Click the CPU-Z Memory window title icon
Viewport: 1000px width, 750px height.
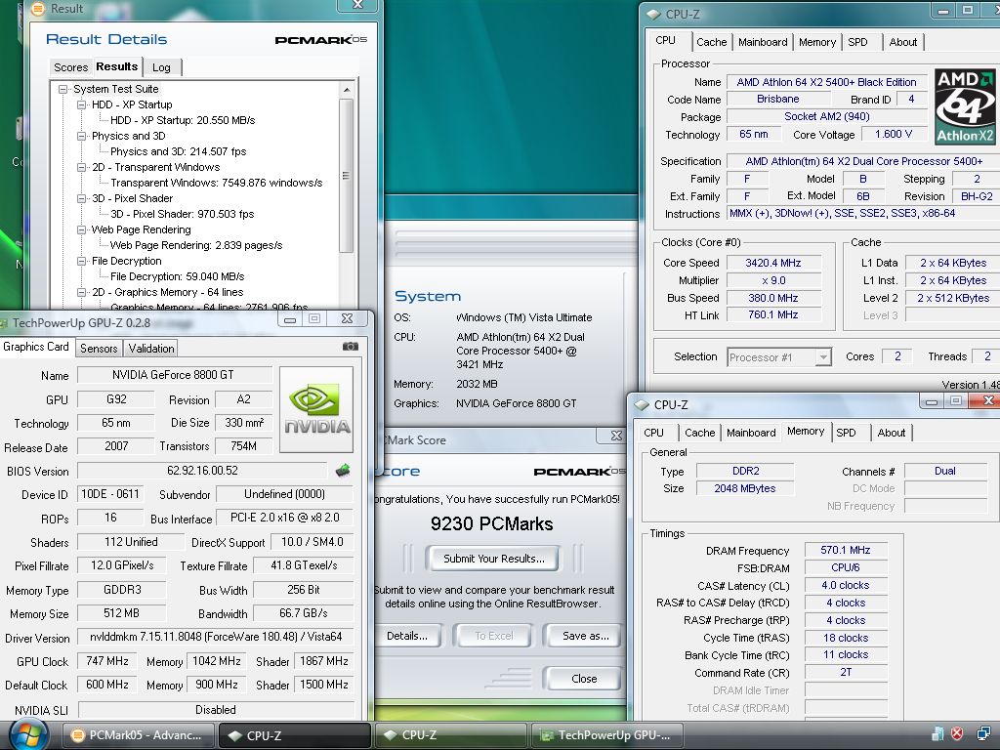click(x=642, y=405)
